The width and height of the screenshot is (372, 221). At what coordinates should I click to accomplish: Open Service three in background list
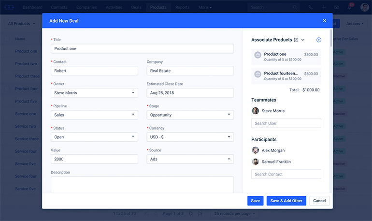pyautogui.click(x=27, y=139)
